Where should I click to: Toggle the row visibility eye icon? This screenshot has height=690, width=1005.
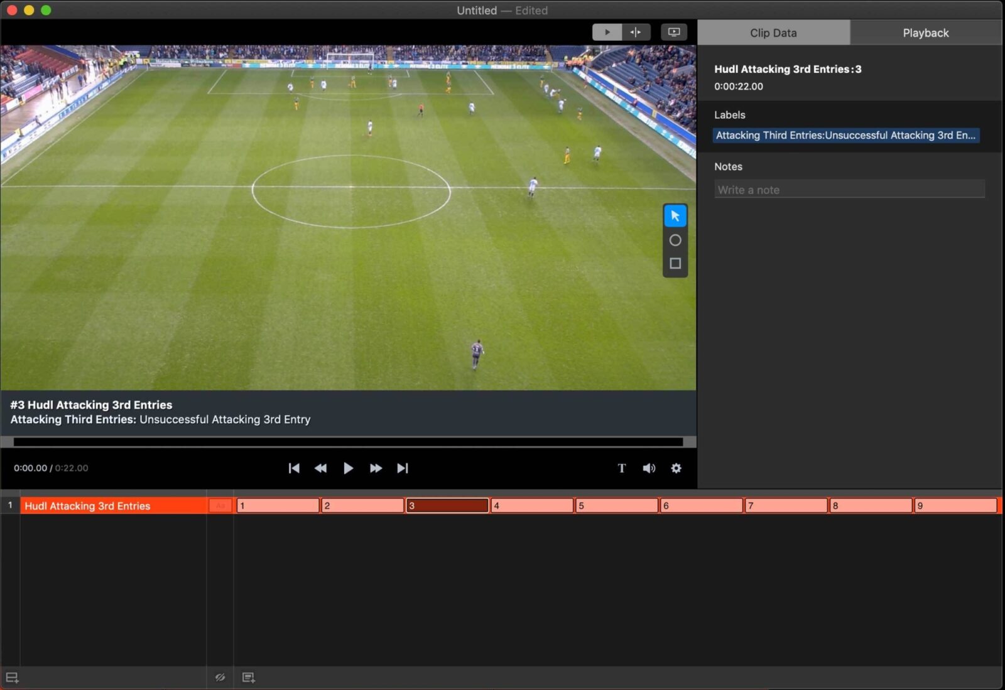click(x=220, y=677)
